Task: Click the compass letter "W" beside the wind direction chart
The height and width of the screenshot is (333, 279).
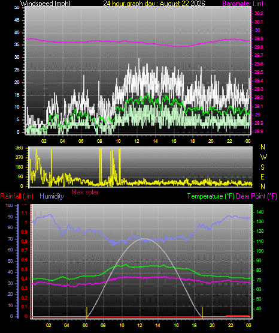Action: click(x=263, y=157)
